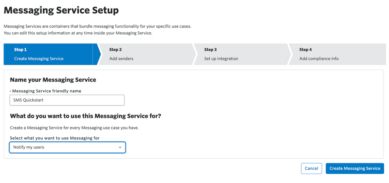The width and height of the screenshot is (389, 183).
Task: Click the 'Create a Messaging Service for every' helper text
Action: [x=74, y=128]
